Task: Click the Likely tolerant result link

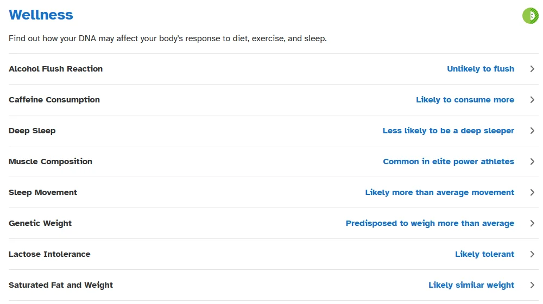Action: (x=484, y=254)
